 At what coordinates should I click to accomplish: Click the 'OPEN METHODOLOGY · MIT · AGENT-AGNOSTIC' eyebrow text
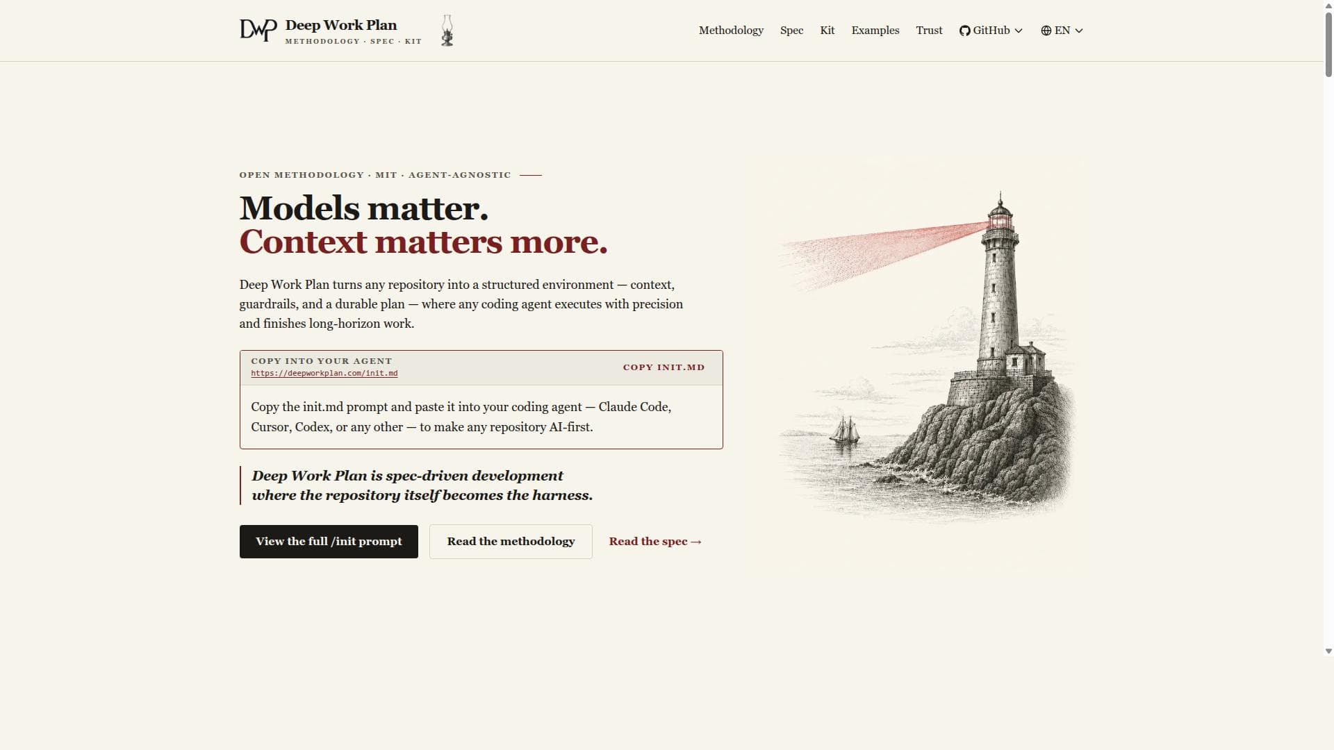point(375,175)
